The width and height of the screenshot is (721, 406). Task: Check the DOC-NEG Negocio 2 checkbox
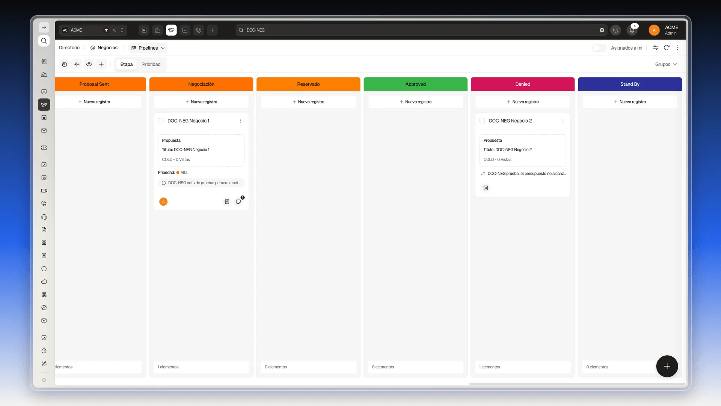point(482,121)
